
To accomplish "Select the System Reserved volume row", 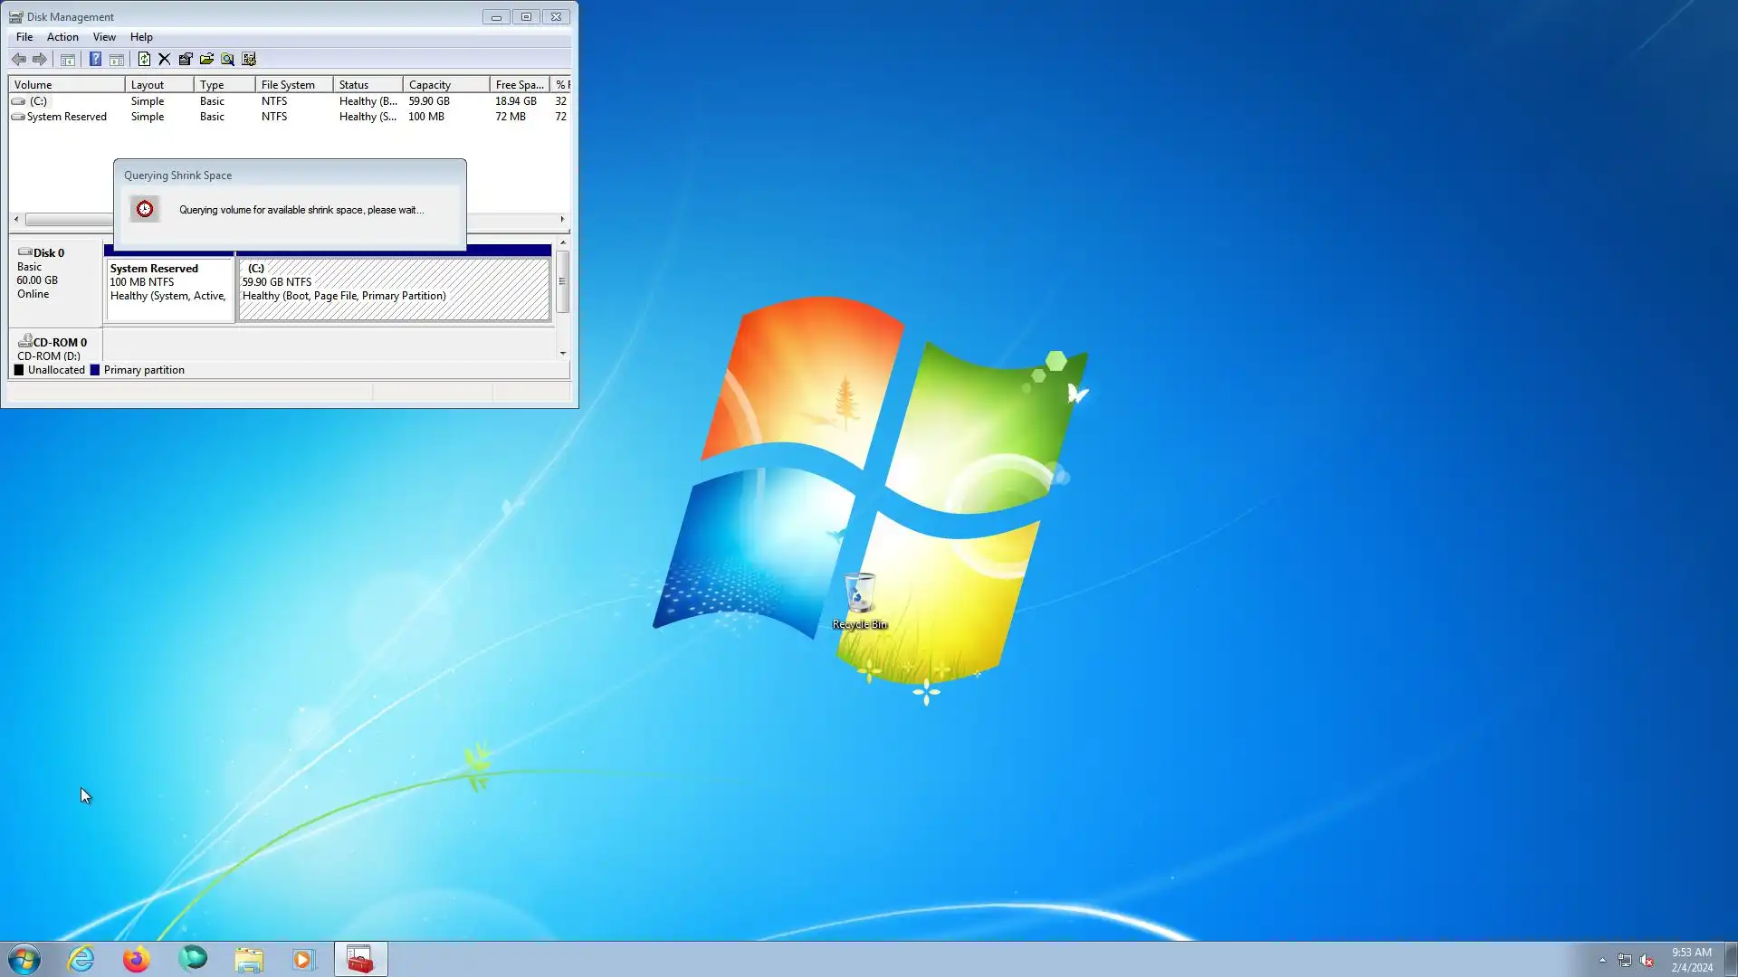I will tap(66, 117).
